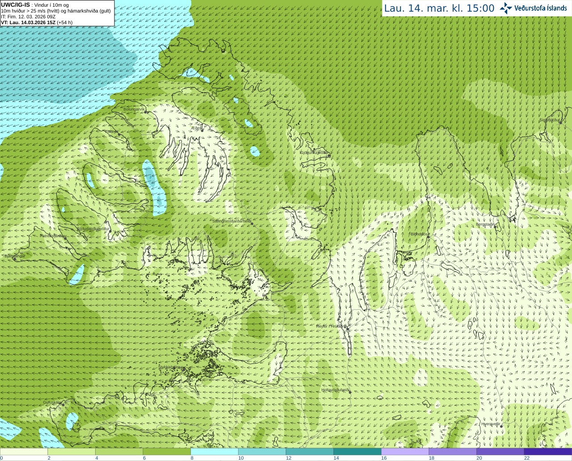This screenshot has width=572, height=461.
Task: Click the 12–14 m/s teal legend swatch
Action: (310, 452)
